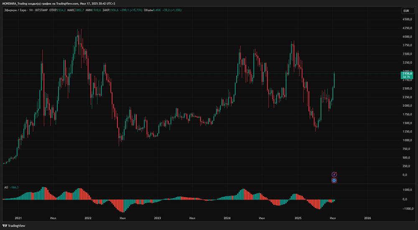The height and width of the screenshot is (230, 418).
Task: Click the 4250,0 price axis label
Action: tap(407, 28)
